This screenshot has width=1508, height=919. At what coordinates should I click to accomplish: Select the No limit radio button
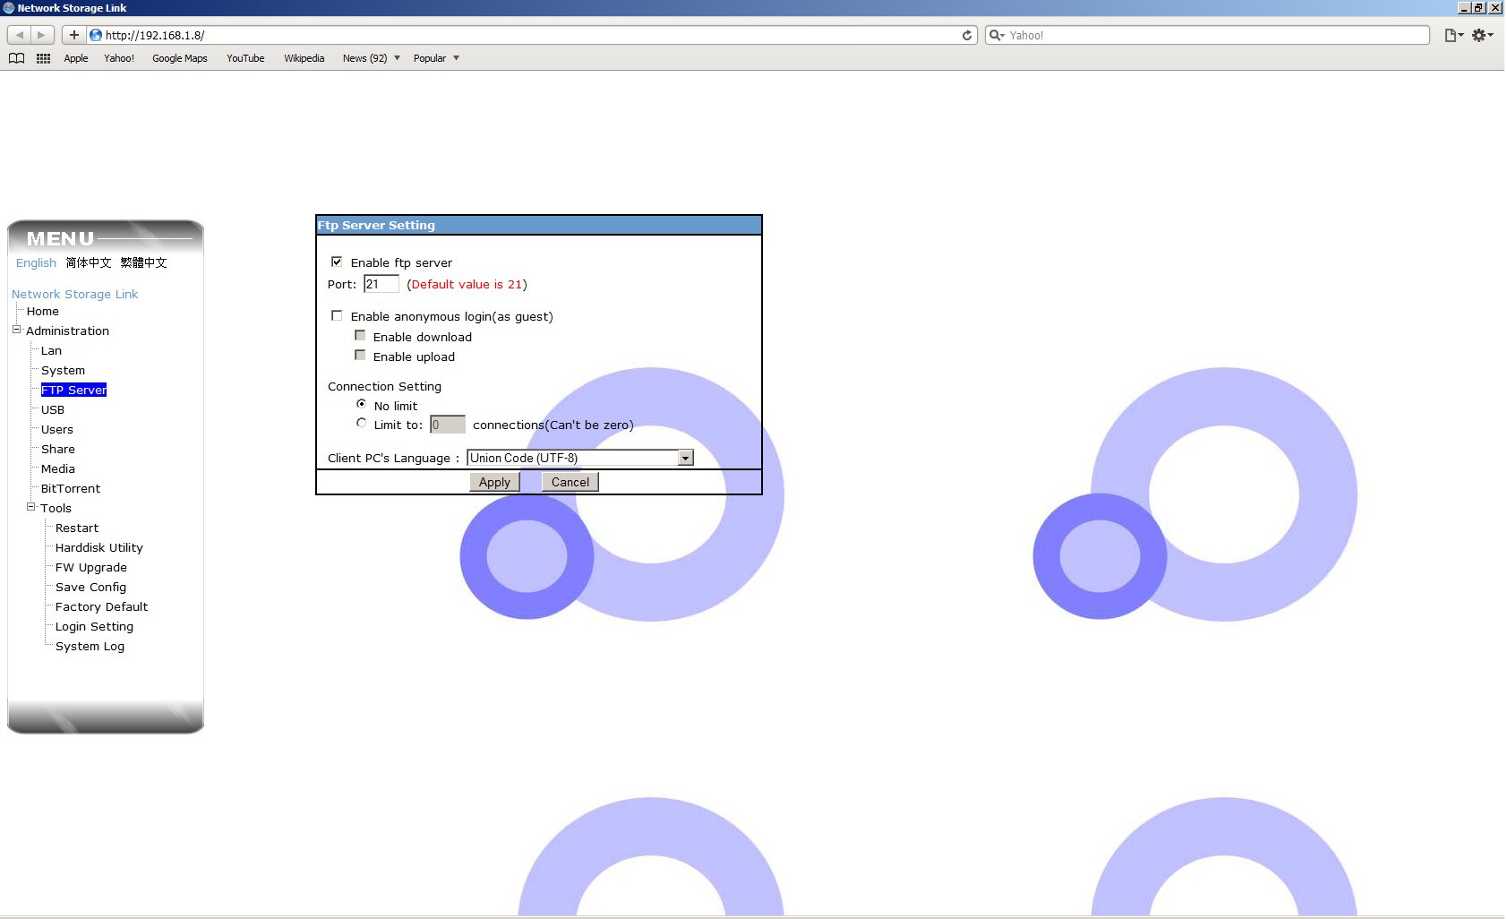(361, 404)
